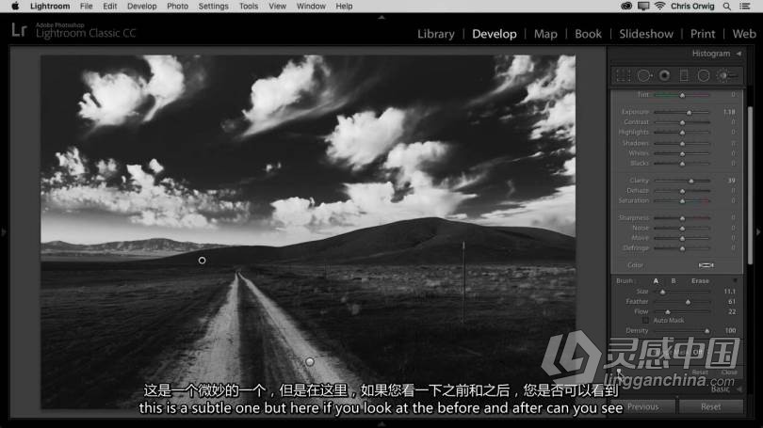Click the large Reset button beside Previous
Viewport: 763px width, 428px height.
pos(711,406)
